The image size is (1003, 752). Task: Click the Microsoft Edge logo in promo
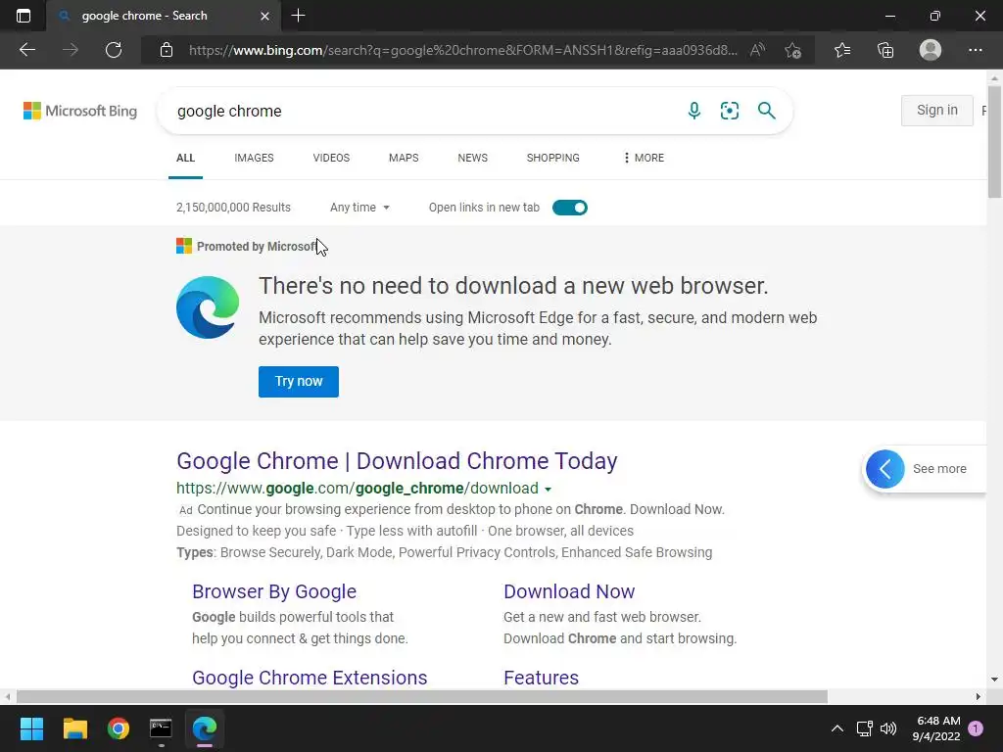click(208, 306)
